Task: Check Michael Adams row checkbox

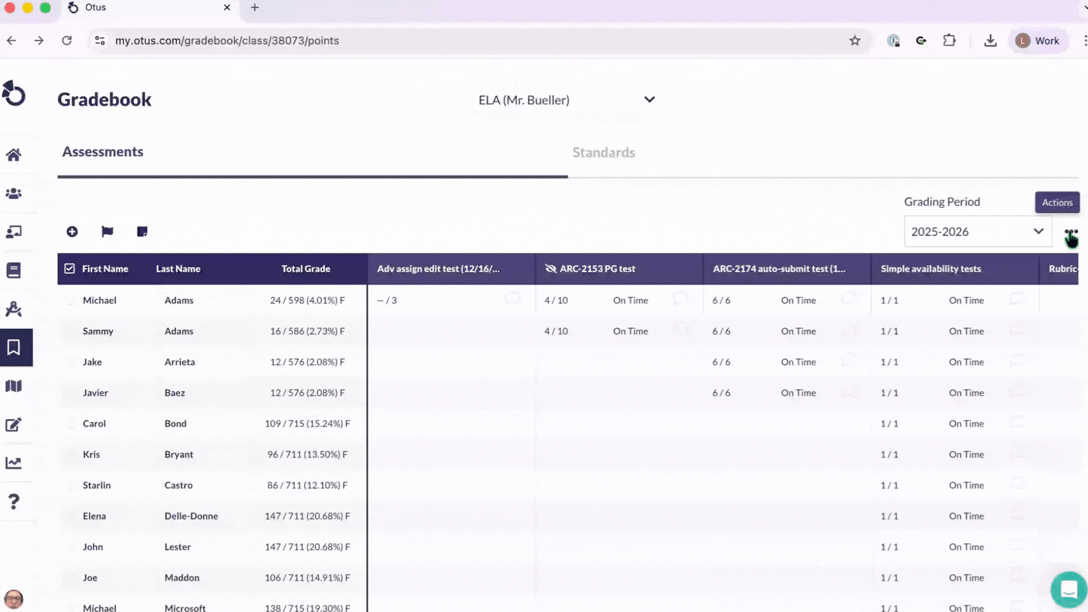Action: (70, 300)
